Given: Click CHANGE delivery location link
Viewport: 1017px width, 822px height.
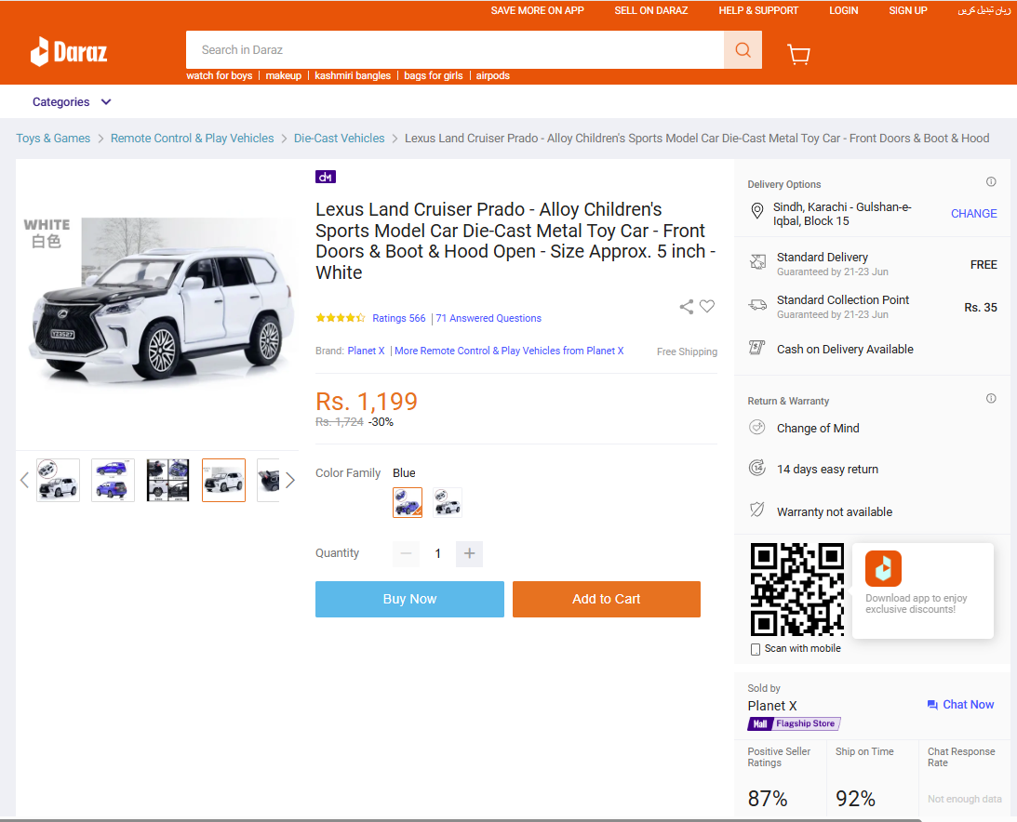Looking at the screenshot, I should coord(973,213).
